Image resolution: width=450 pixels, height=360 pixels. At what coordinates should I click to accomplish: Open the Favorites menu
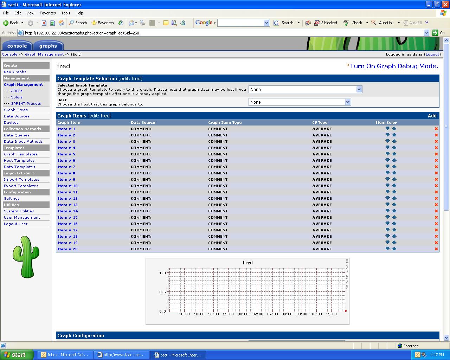(48, 13)
